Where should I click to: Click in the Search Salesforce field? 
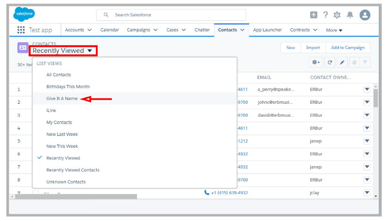[x=171, y=15]
